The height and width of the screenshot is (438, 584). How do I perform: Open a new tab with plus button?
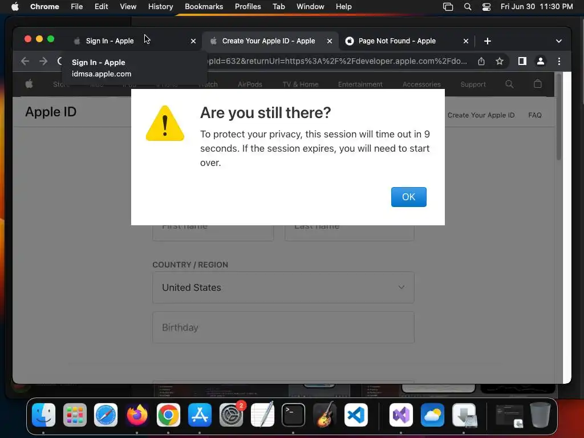[488, 41]
